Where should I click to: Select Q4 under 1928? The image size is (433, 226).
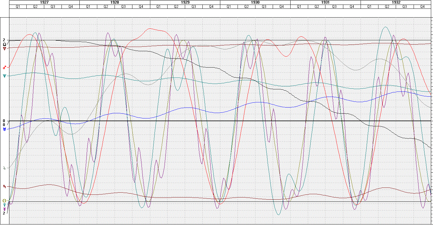(x=141, y=6)
